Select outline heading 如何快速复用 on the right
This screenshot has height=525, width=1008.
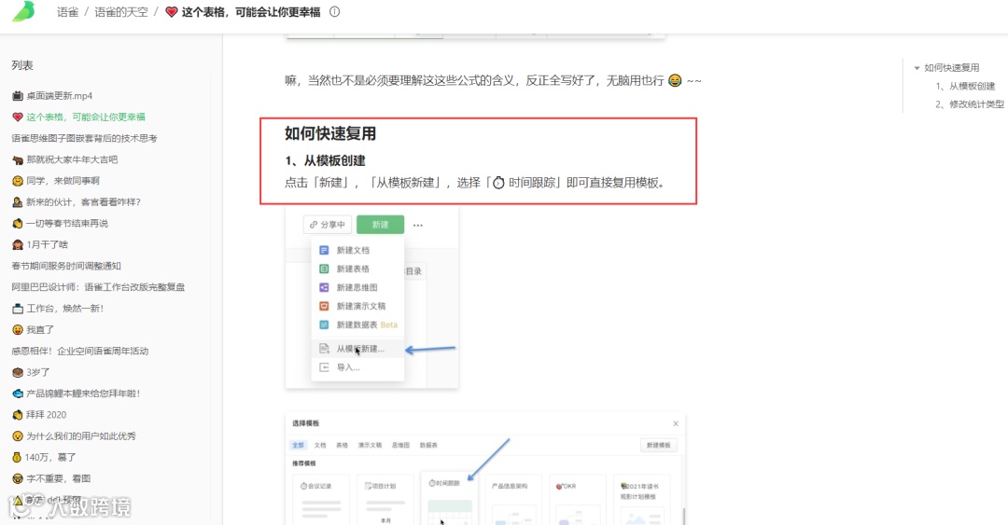point(951,67)
